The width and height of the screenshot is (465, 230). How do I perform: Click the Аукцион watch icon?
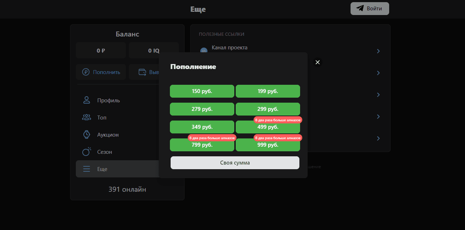87,134
